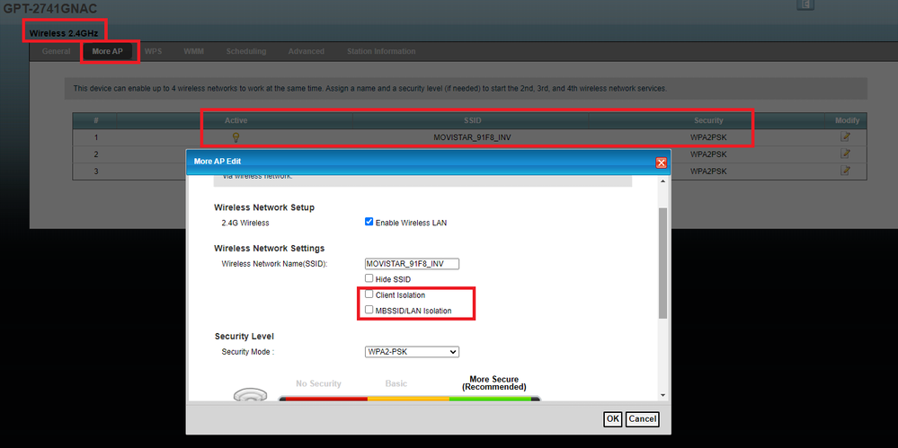The image size is (898, 448).
Task: Click the Security column header
Action: pyautogui.click(x=708, y=120)
